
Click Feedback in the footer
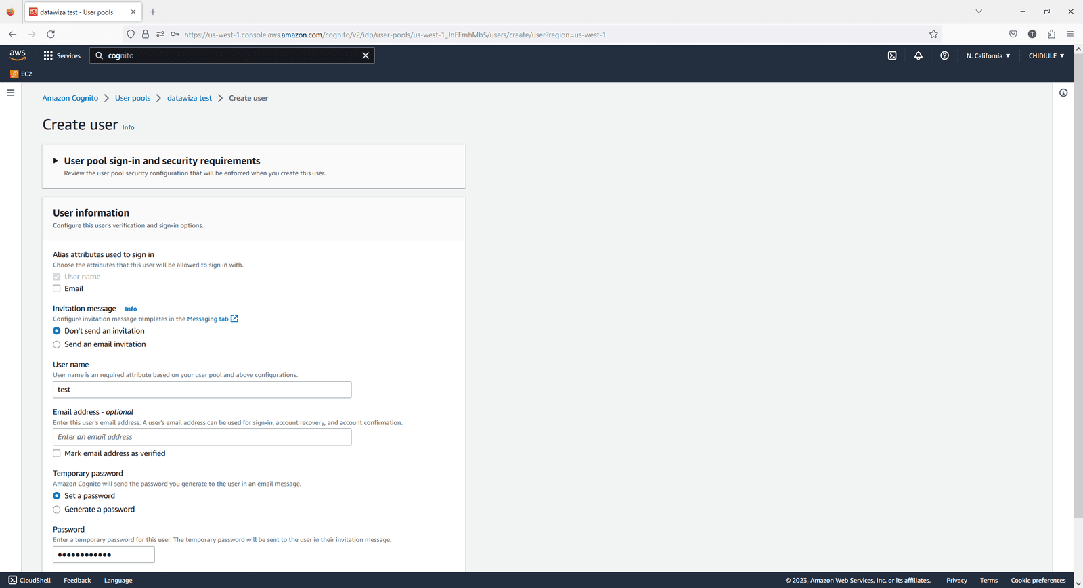77,580
